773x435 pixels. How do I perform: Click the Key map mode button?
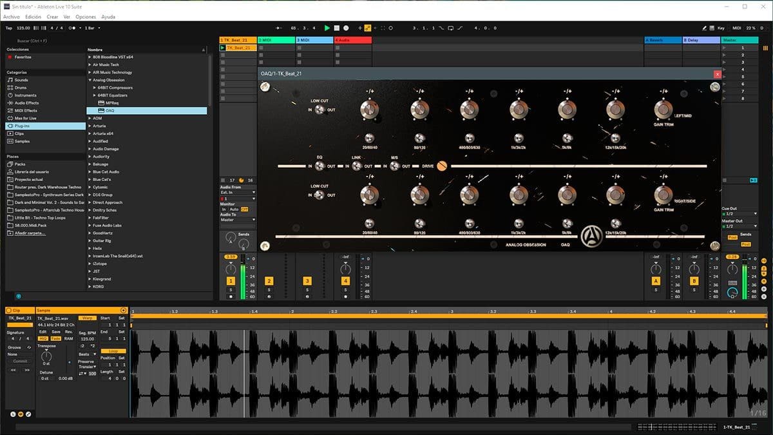click(x=720, y=28)
